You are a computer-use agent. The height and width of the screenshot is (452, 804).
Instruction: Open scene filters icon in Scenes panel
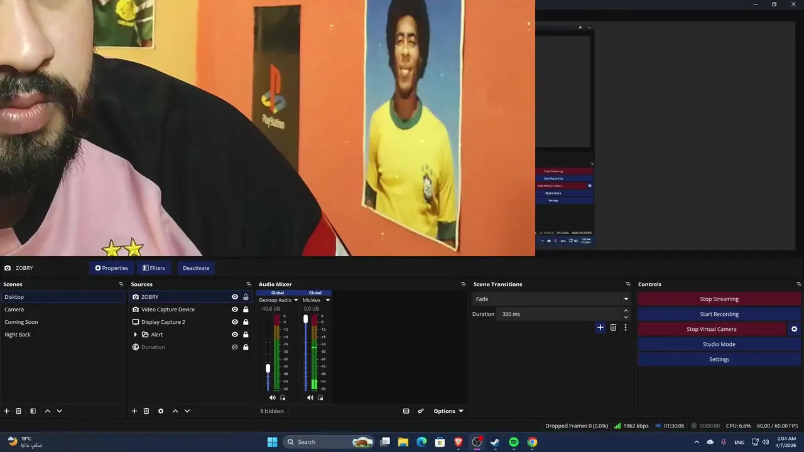coord(33,411)
